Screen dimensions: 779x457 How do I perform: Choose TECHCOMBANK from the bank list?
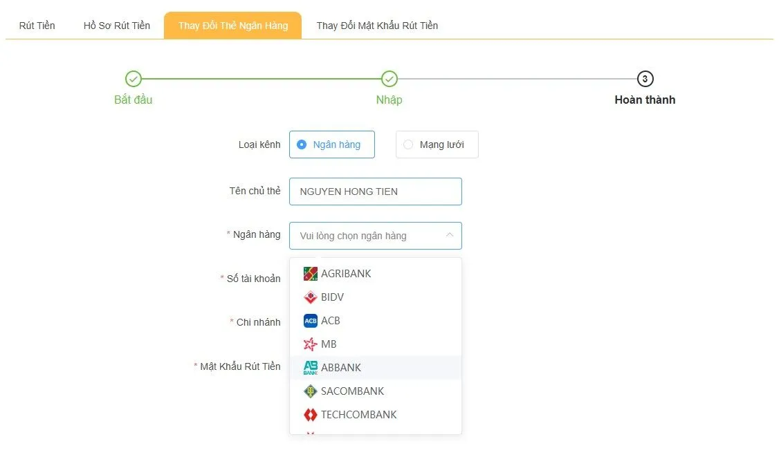click(358, 415)
